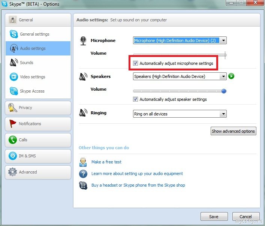This screenshot has height=226, width=265.
Task: Open Learn more about audio equipment link
Action: [137, 174]
